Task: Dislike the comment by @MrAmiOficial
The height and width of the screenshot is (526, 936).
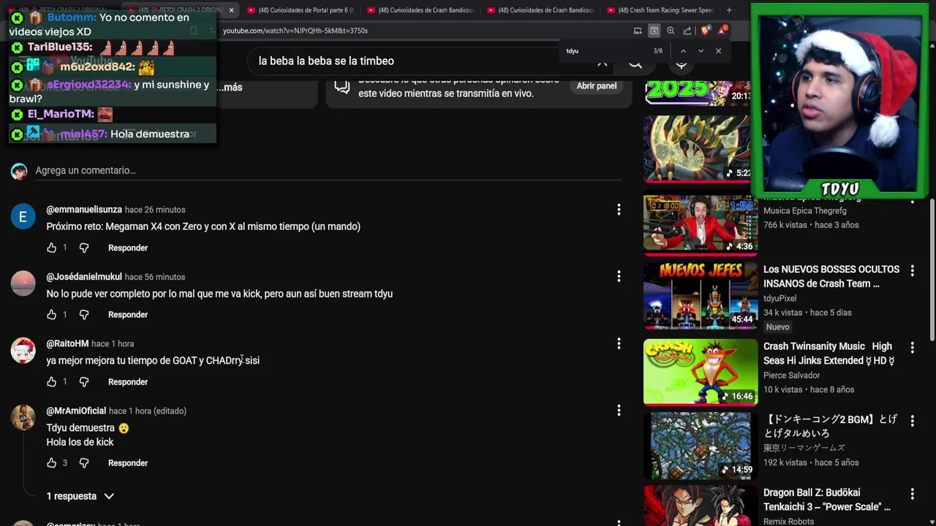Action: [x=84, y=463]
